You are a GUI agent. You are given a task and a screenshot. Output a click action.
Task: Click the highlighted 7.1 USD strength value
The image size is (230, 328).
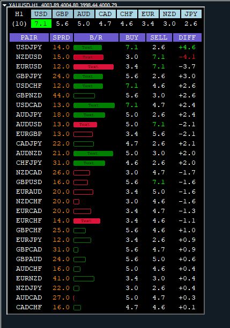pyautogui.click(x=41, y=24)
